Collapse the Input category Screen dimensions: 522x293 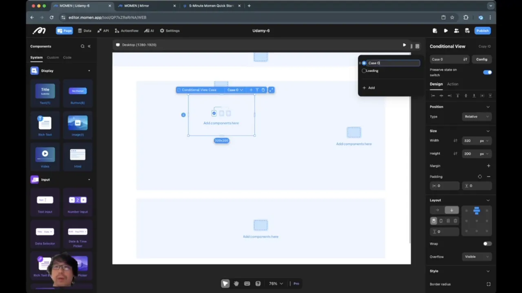pos(89,179)
